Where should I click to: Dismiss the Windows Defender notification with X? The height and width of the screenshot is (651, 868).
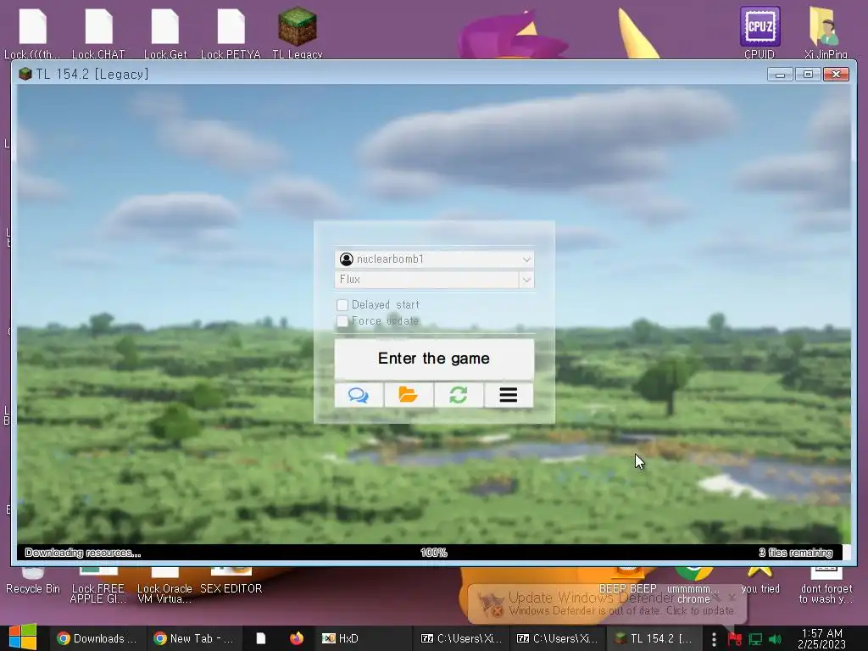pyautogui.click(x=732, y=598)
